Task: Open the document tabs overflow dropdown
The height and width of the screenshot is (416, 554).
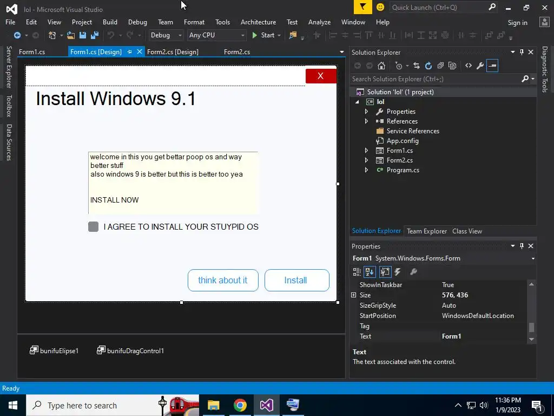Action: point(342,52)
